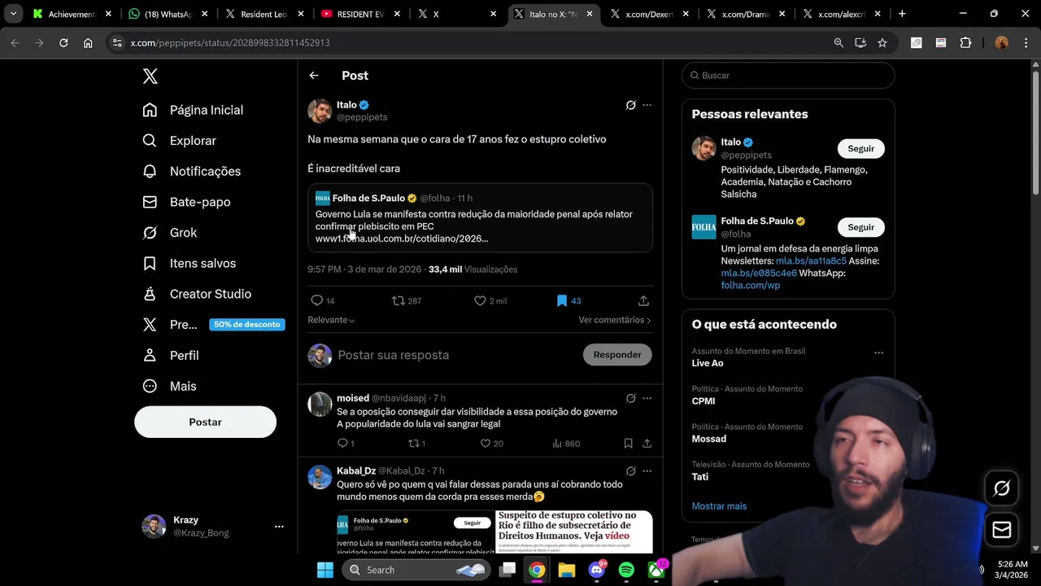Open Kabal_Dz's attached image
This screenshot has width=1041, height=586.
point(494,531)
